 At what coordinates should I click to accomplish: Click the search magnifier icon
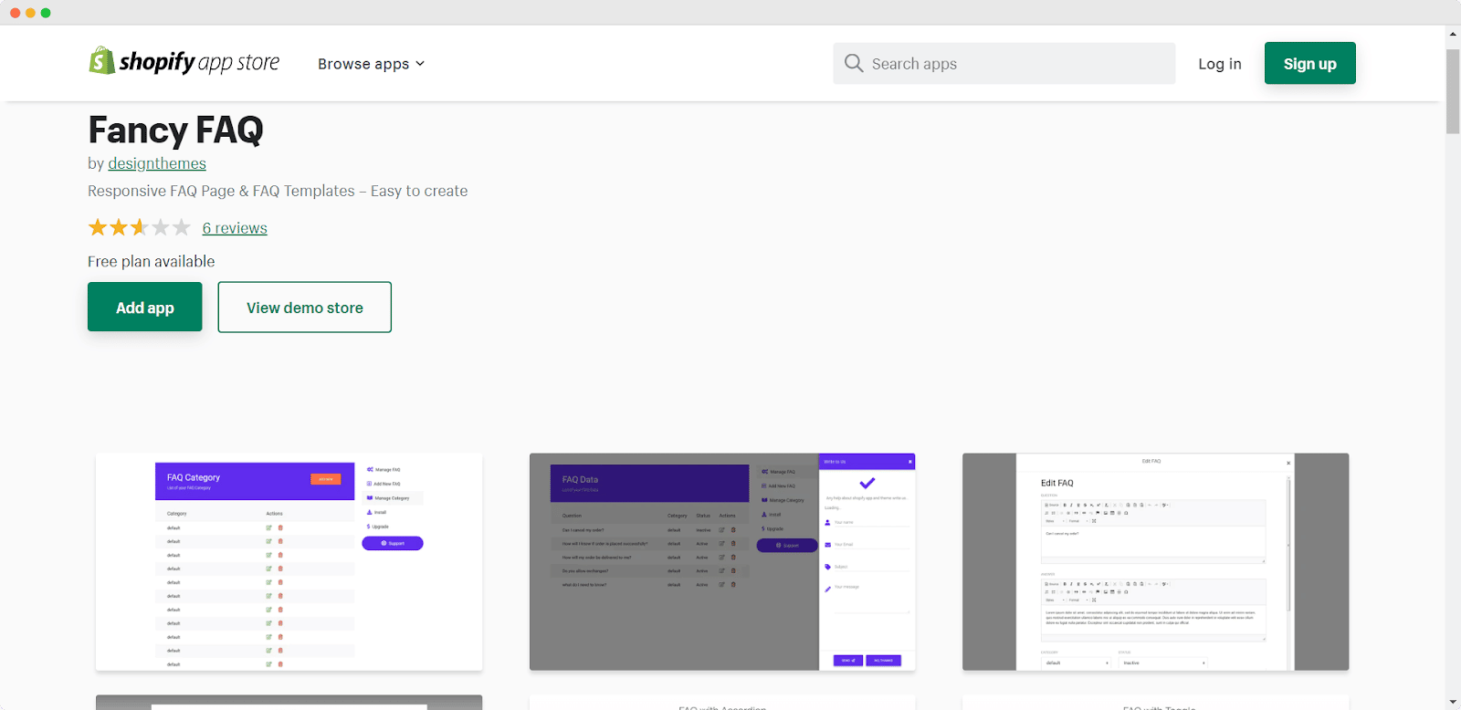[x=854, y=63]
